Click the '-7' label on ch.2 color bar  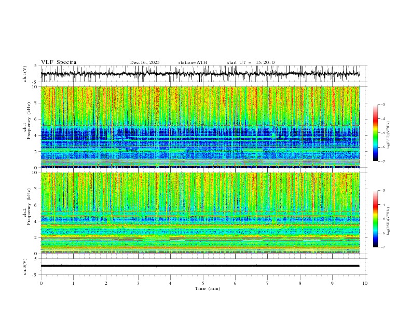(x=382, y=247)
